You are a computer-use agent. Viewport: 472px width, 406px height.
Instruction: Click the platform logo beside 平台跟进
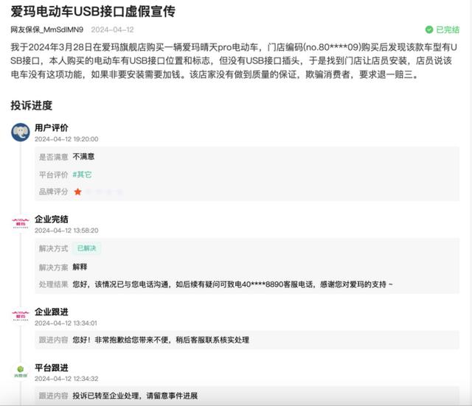(21, 371)
